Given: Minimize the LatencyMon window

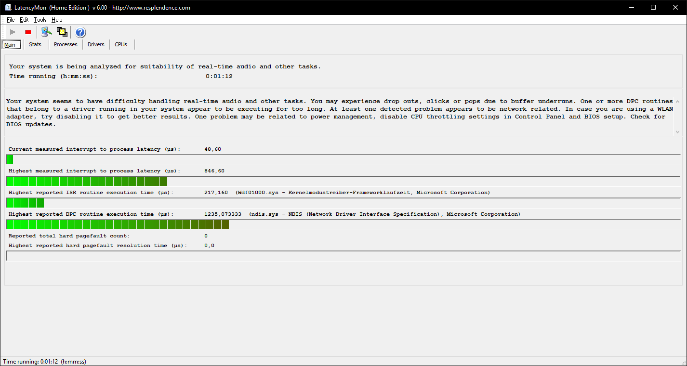Looking at the screenshot, I should 632,7.
